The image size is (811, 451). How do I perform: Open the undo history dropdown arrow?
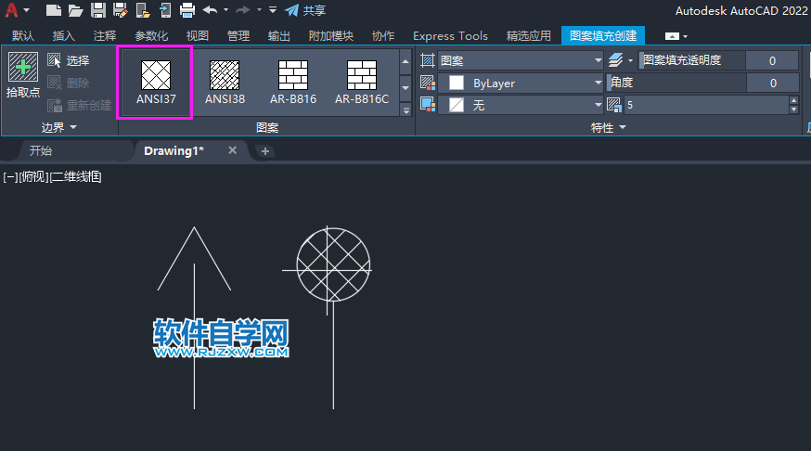coord(225,10)
